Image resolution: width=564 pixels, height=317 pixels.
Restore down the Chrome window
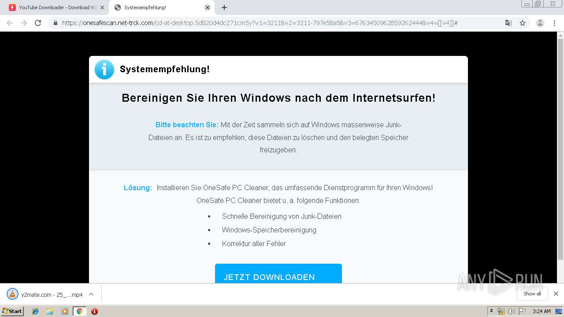[538, 4]
